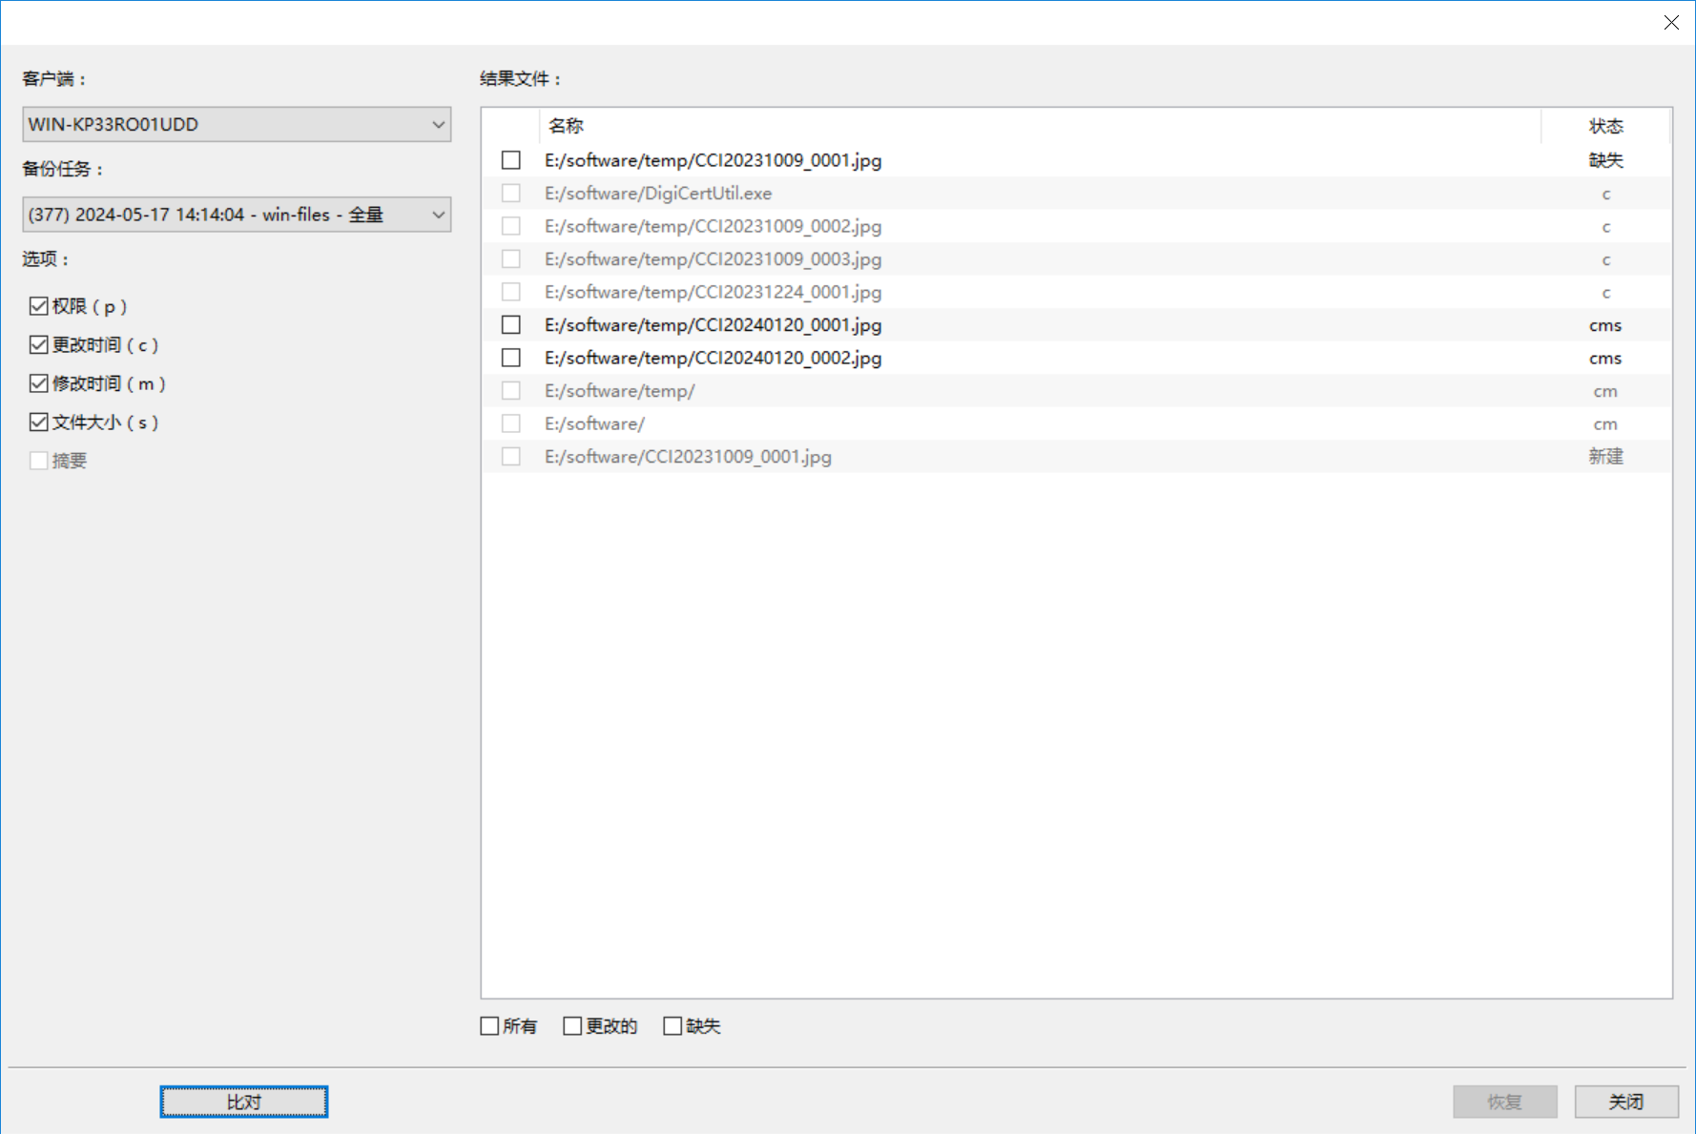The image size is (1696, 1134).
Task: Click the 名称 column header
Action: 567,126
